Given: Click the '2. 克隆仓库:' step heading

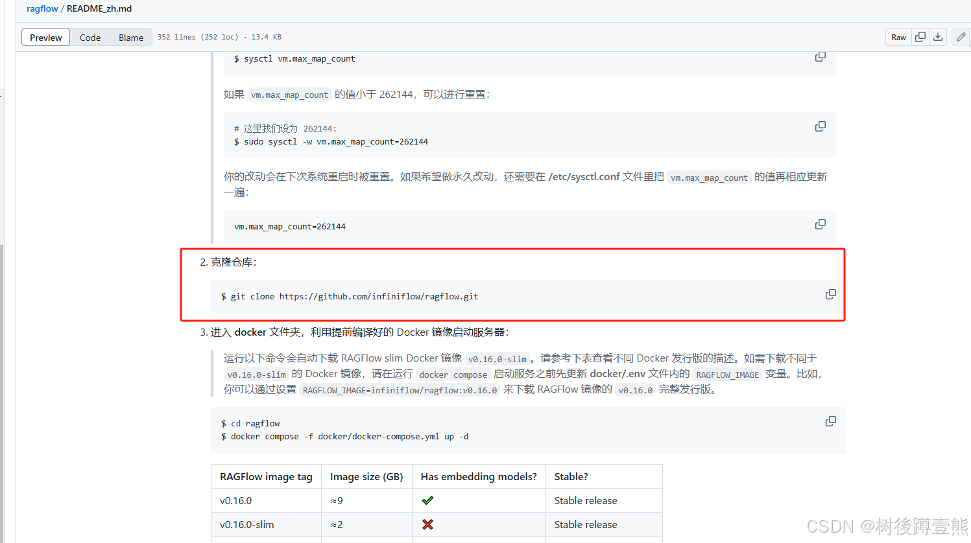Looking at the screenshot, I should click(228, 262).
